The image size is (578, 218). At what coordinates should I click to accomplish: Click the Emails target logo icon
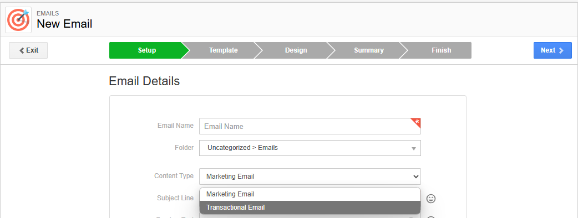tap(18, 20)
